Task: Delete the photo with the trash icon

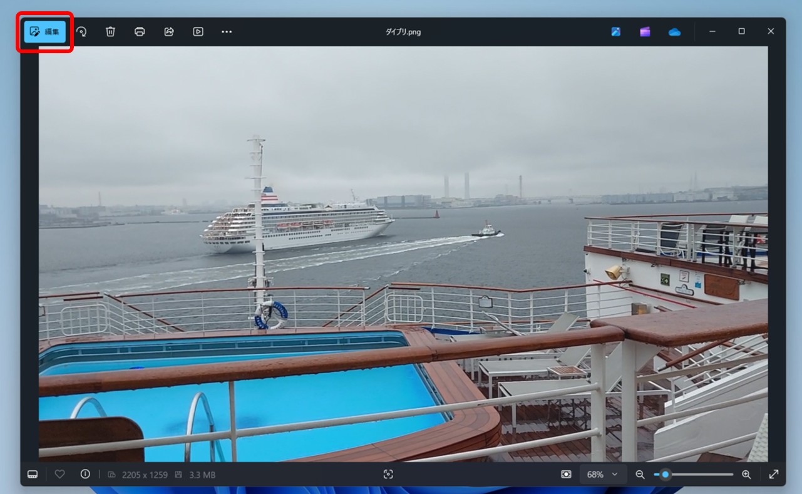Action: [110, 31]
